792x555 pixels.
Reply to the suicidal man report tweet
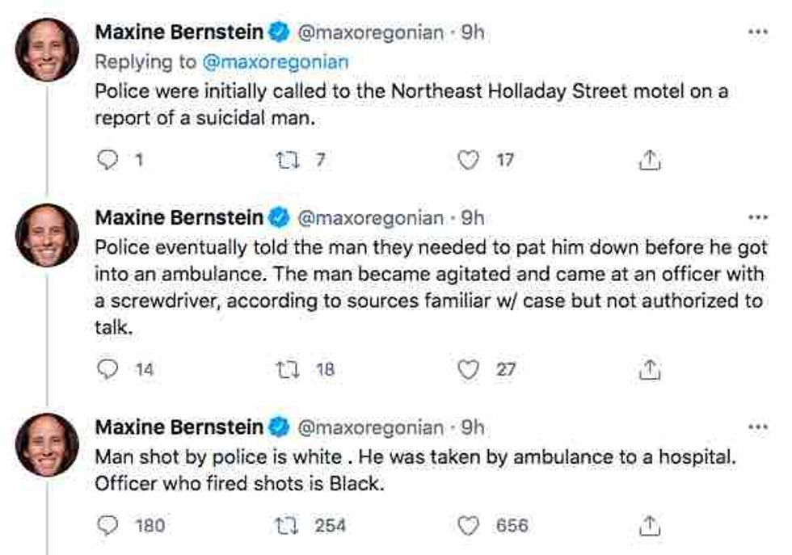click(x=107, y=161)
